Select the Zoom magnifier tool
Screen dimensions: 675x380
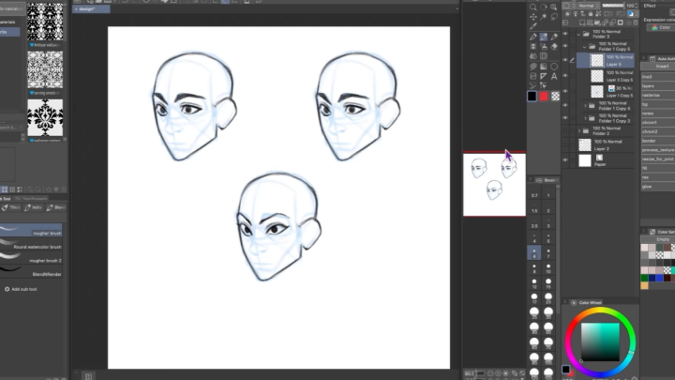[x=532, y=6]
